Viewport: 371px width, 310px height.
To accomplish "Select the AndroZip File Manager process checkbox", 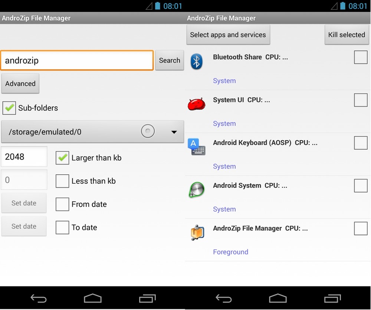I will (x=361, y=228).
